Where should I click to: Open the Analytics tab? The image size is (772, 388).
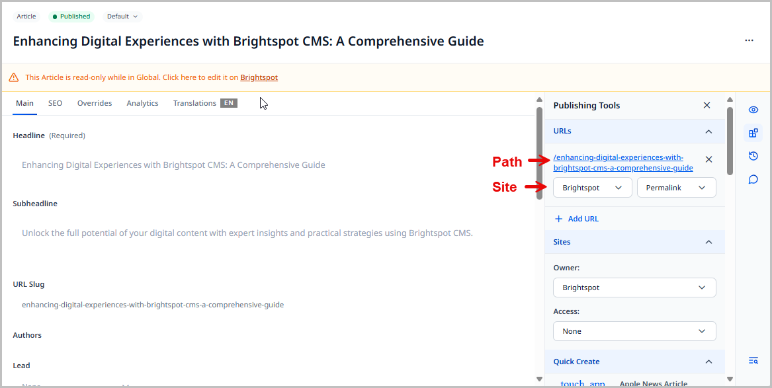point(142,103)
